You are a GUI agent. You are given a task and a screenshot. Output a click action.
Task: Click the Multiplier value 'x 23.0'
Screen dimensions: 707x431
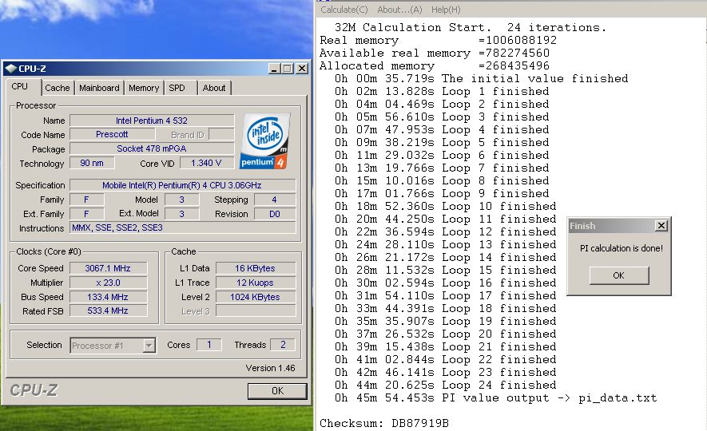108,283
